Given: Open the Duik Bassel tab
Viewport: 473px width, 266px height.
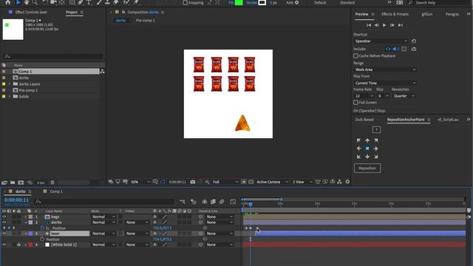Looking at the screenshot, I should (x=364, y=120).
